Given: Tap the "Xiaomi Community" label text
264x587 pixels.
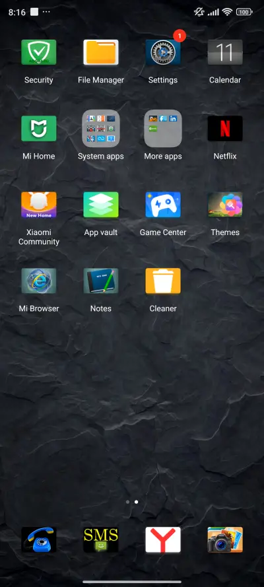Looking at the screenshot, I should pyautogui.click(x=39, y=237).
